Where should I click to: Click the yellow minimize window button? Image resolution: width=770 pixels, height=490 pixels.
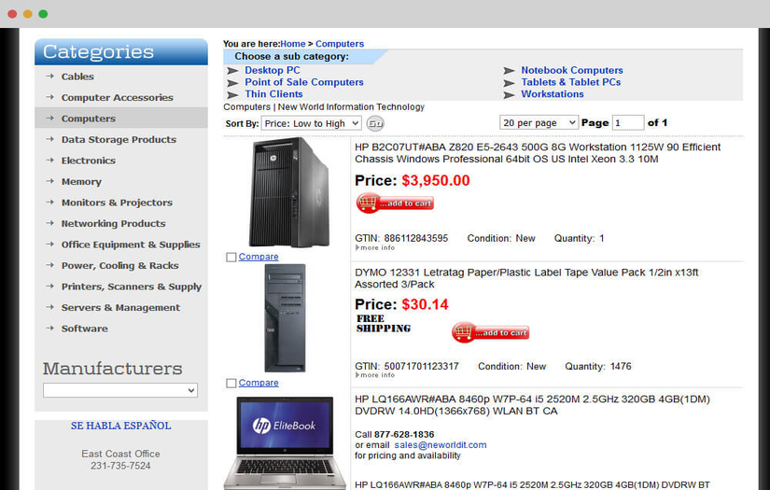pos(27,14)
